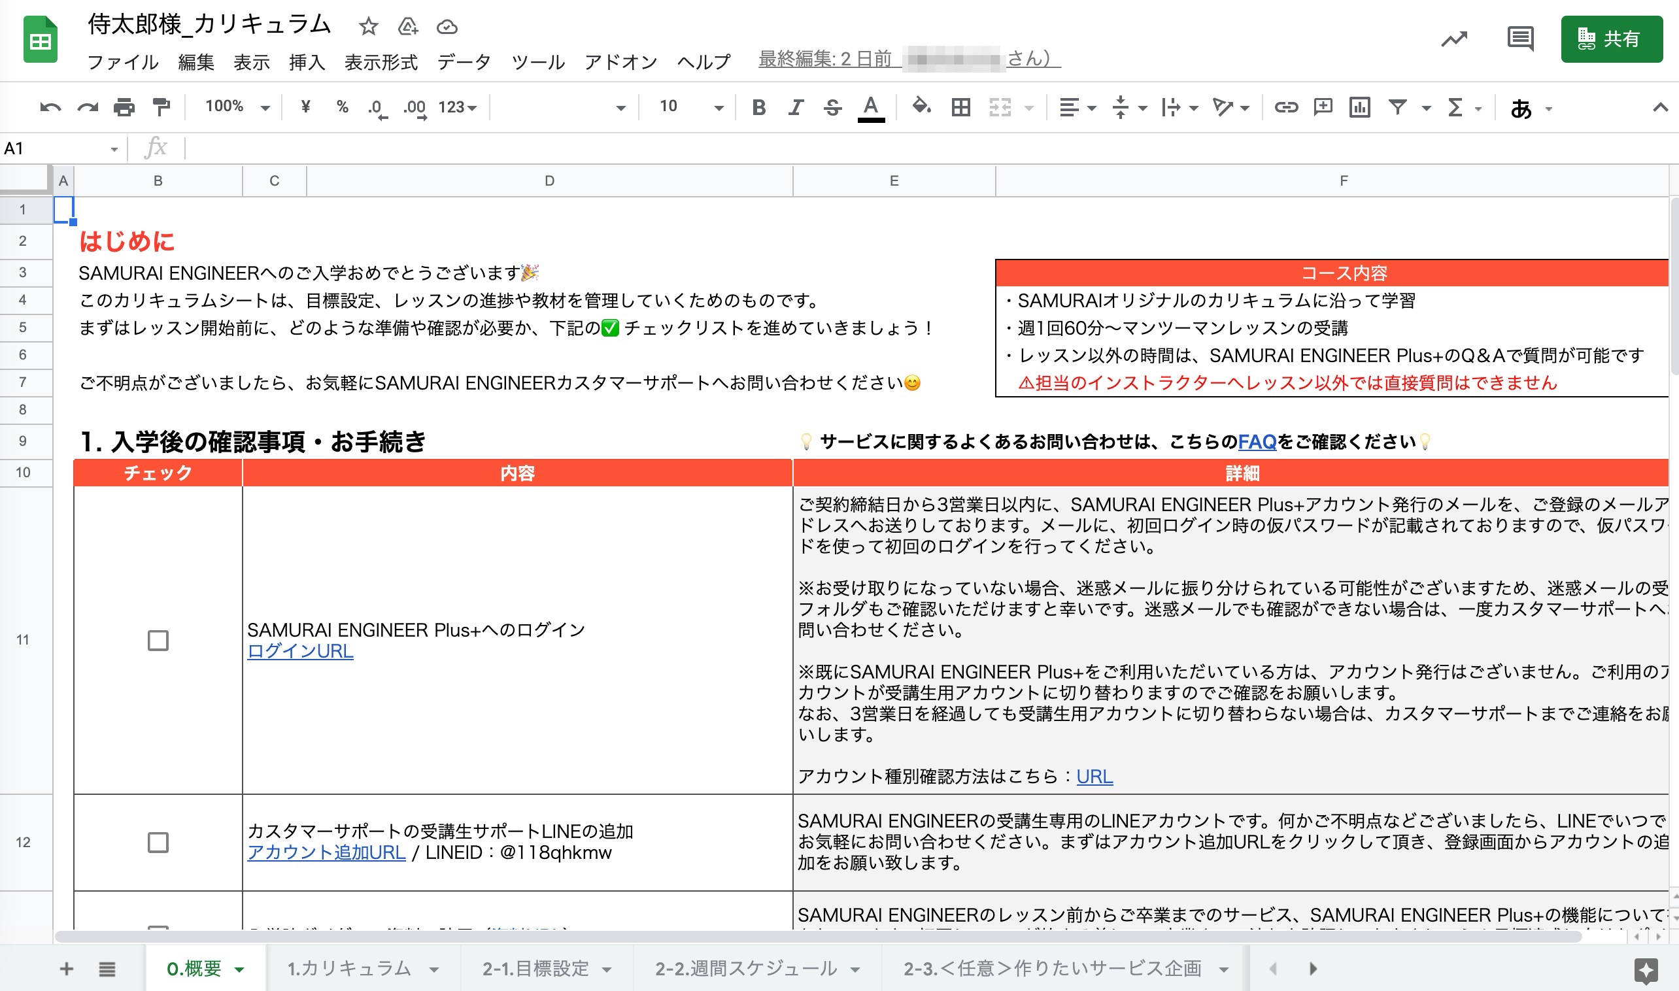Open the zoom level 100% dropdown
The height and width of the screenshot is (991, 1679).
tap(237, 107)
